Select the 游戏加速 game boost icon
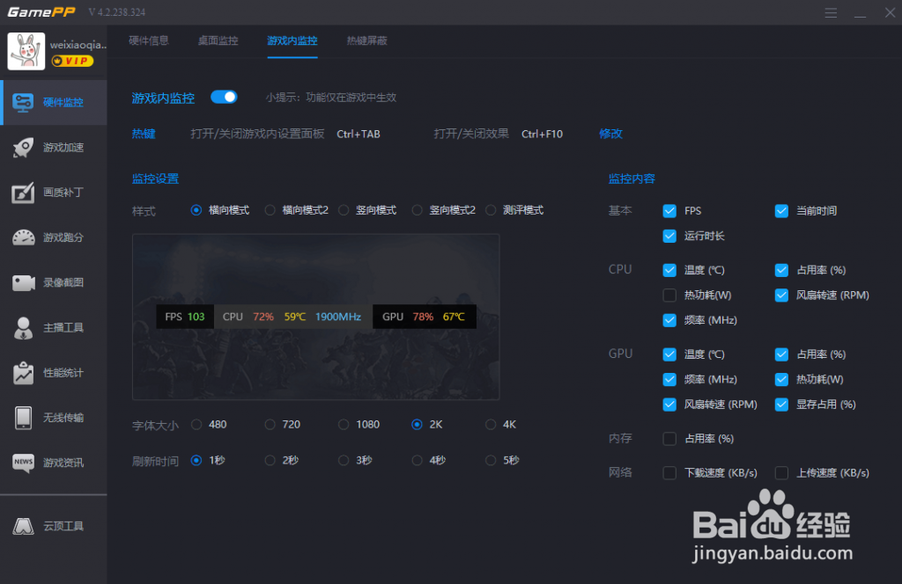This screenshot has height=584, width=902. (x=53, y=148)
